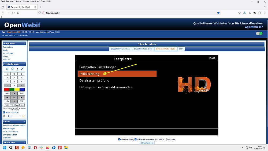This screenshot has height=151, width=268.
Task: Disable the Hohe Auflösung checkbox
Action: pyautogui.click(x=119, y=139)
